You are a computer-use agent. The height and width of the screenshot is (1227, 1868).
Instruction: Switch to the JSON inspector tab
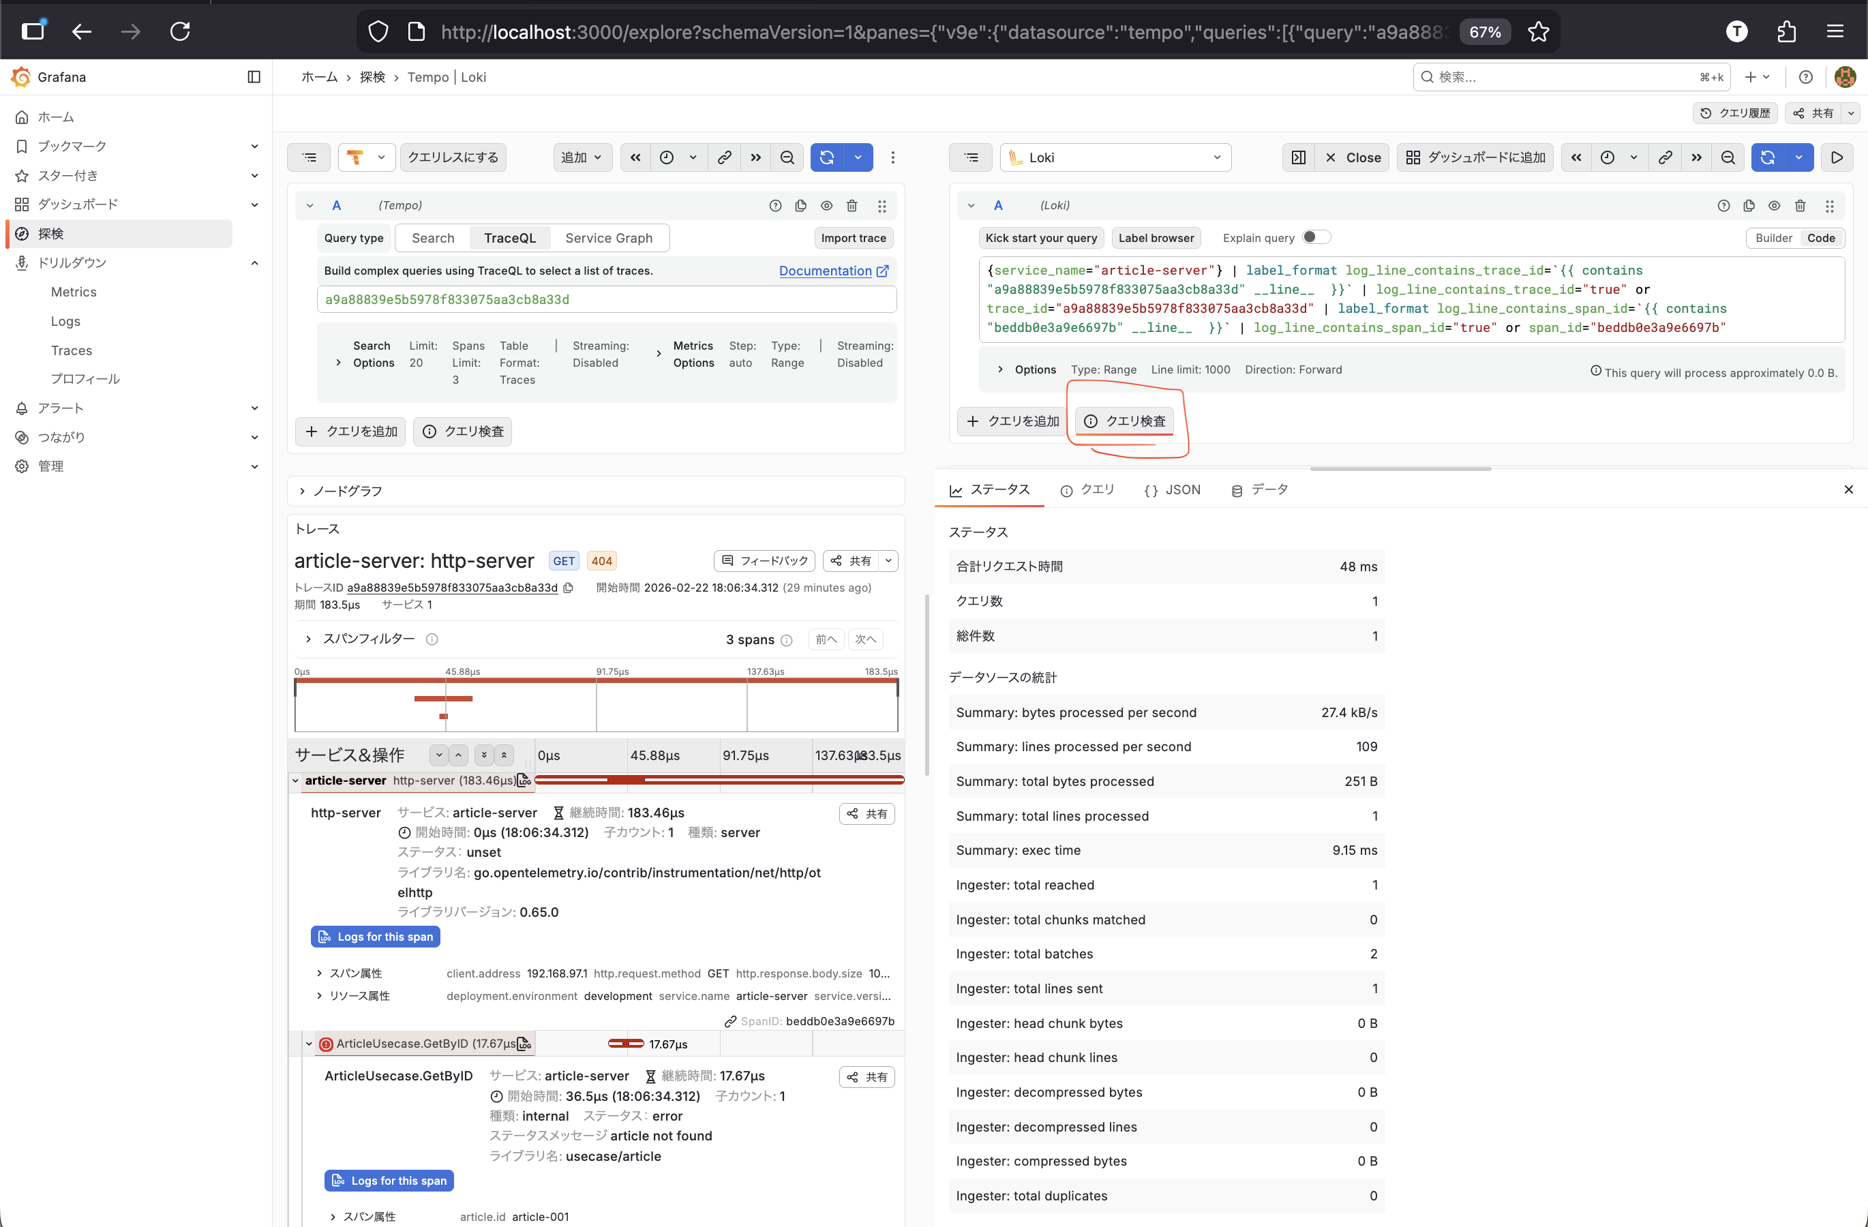(1172, 489)
